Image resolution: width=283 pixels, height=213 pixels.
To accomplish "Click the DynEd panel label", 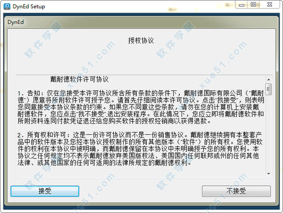I will pos(16,22).
